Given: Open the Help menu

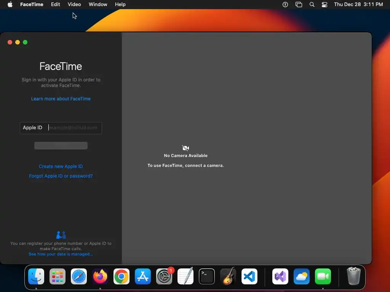Looking at the screenshot, I should click(120, 4).
